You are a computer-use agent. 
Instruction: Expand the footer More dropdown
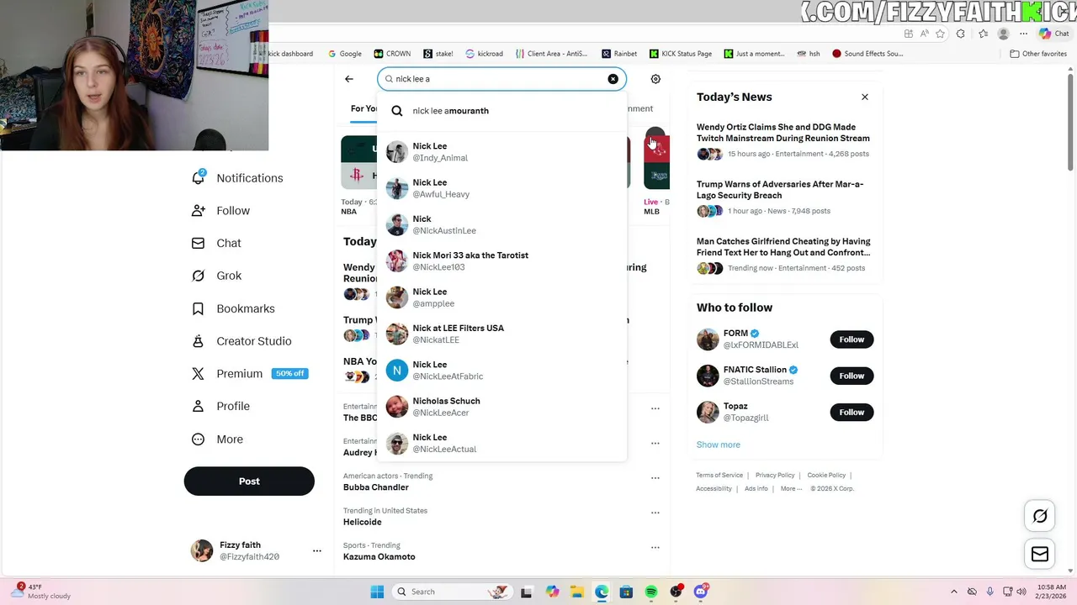click(791, 489)
